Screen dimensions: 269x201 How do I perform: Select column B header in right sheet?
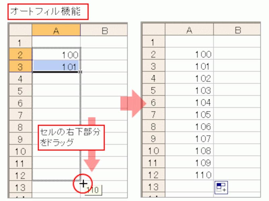coord(237,29)
